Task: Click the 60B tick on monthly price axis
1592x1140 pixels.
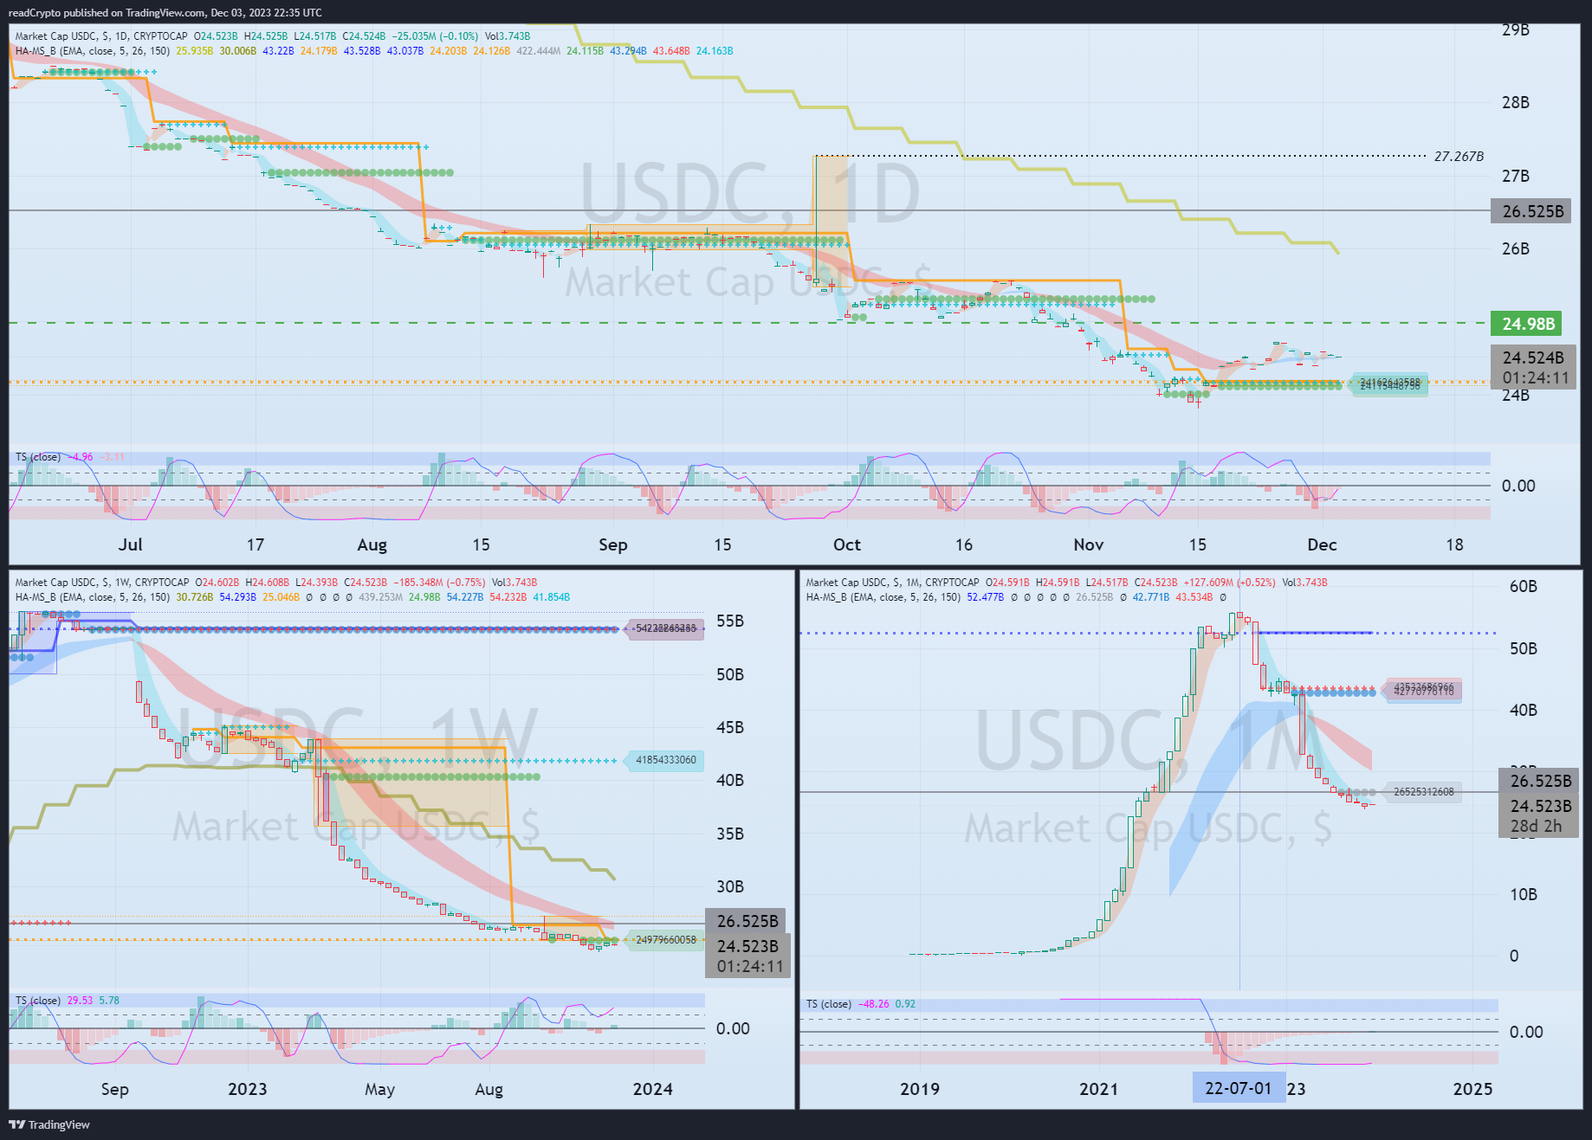Action: pyautogui.click(x=1524, y=587)
